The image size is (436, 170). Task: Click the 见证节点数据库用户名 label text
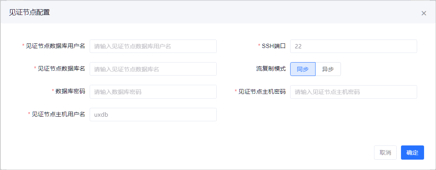tap(55, 46)
